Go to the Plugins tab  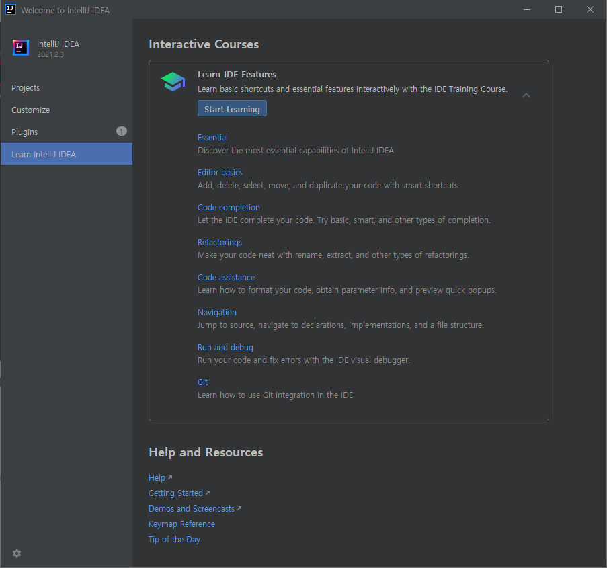point(66,132)
